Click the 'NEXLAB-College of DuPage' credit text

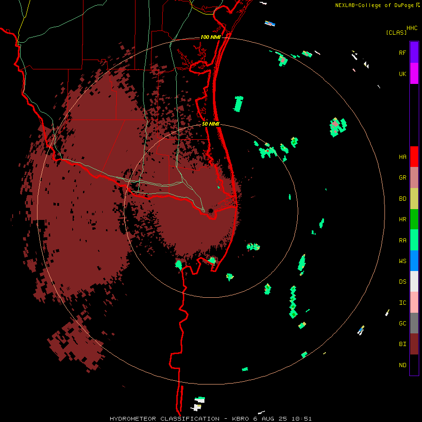tap(374, 5)
